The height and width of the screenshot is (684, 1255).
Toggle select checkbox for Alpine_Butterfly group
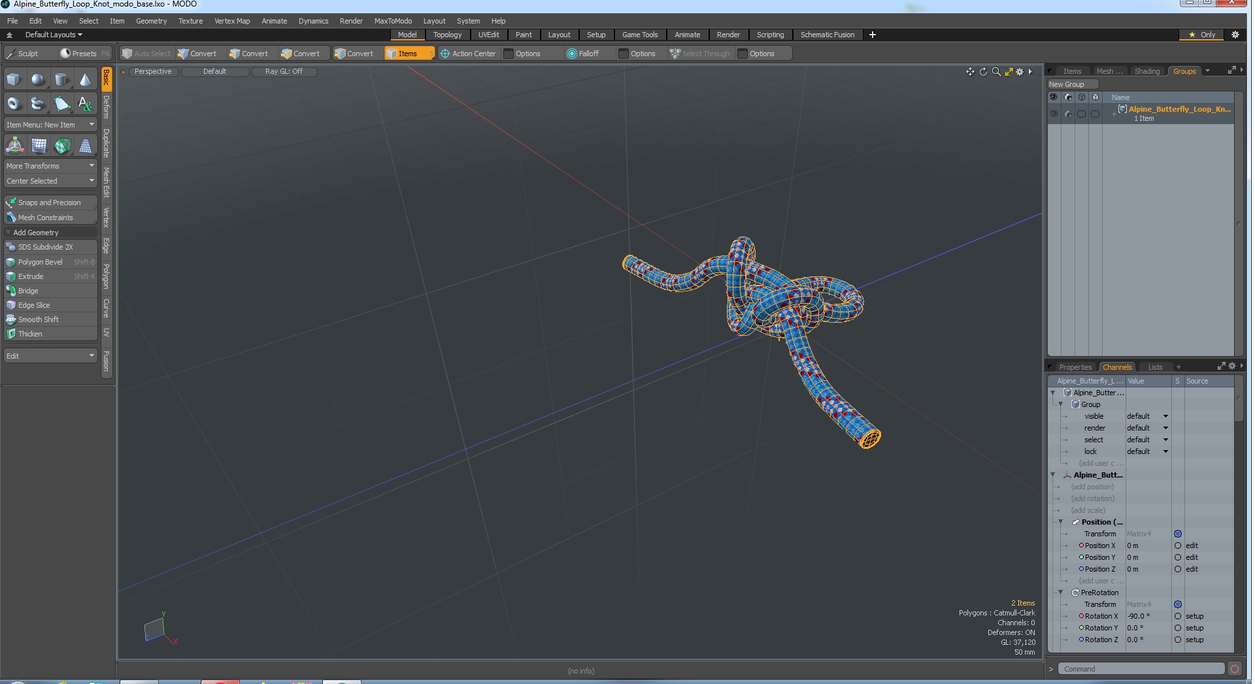pos(1082,114)
